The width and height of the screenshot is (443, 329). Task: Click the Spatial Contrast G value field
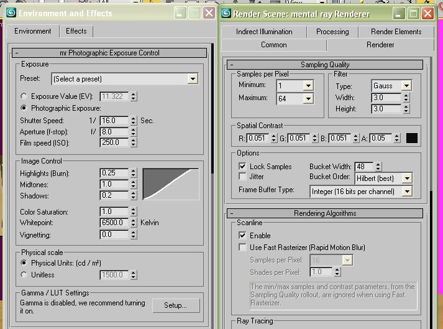299,138
